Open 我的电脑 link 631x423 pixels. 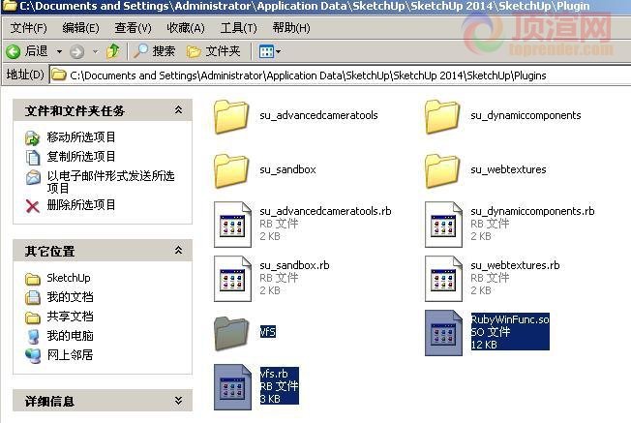(70, 335)
